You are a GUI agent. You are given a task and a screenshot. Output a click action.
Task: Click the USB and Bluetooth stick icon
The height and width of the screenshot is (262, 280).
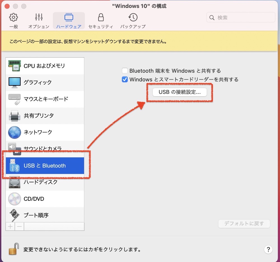pos(15,166)
